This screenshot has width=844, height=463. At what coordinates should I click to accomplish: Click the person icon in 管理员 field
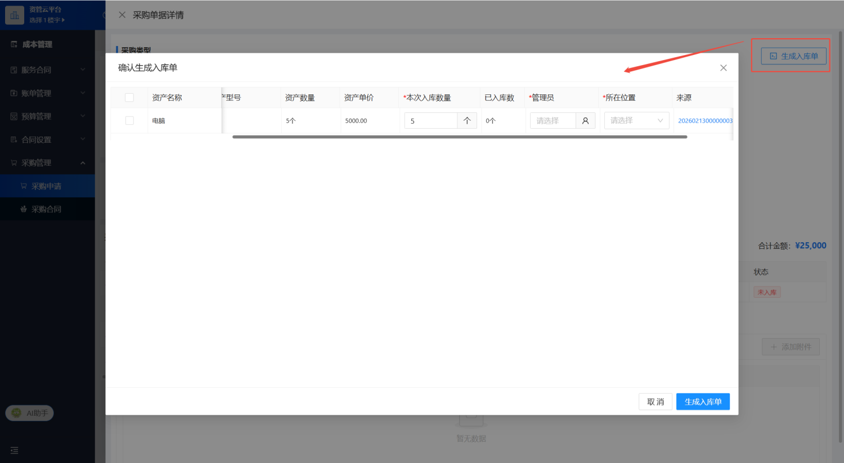pyautogui.click(x=585, y=121)
